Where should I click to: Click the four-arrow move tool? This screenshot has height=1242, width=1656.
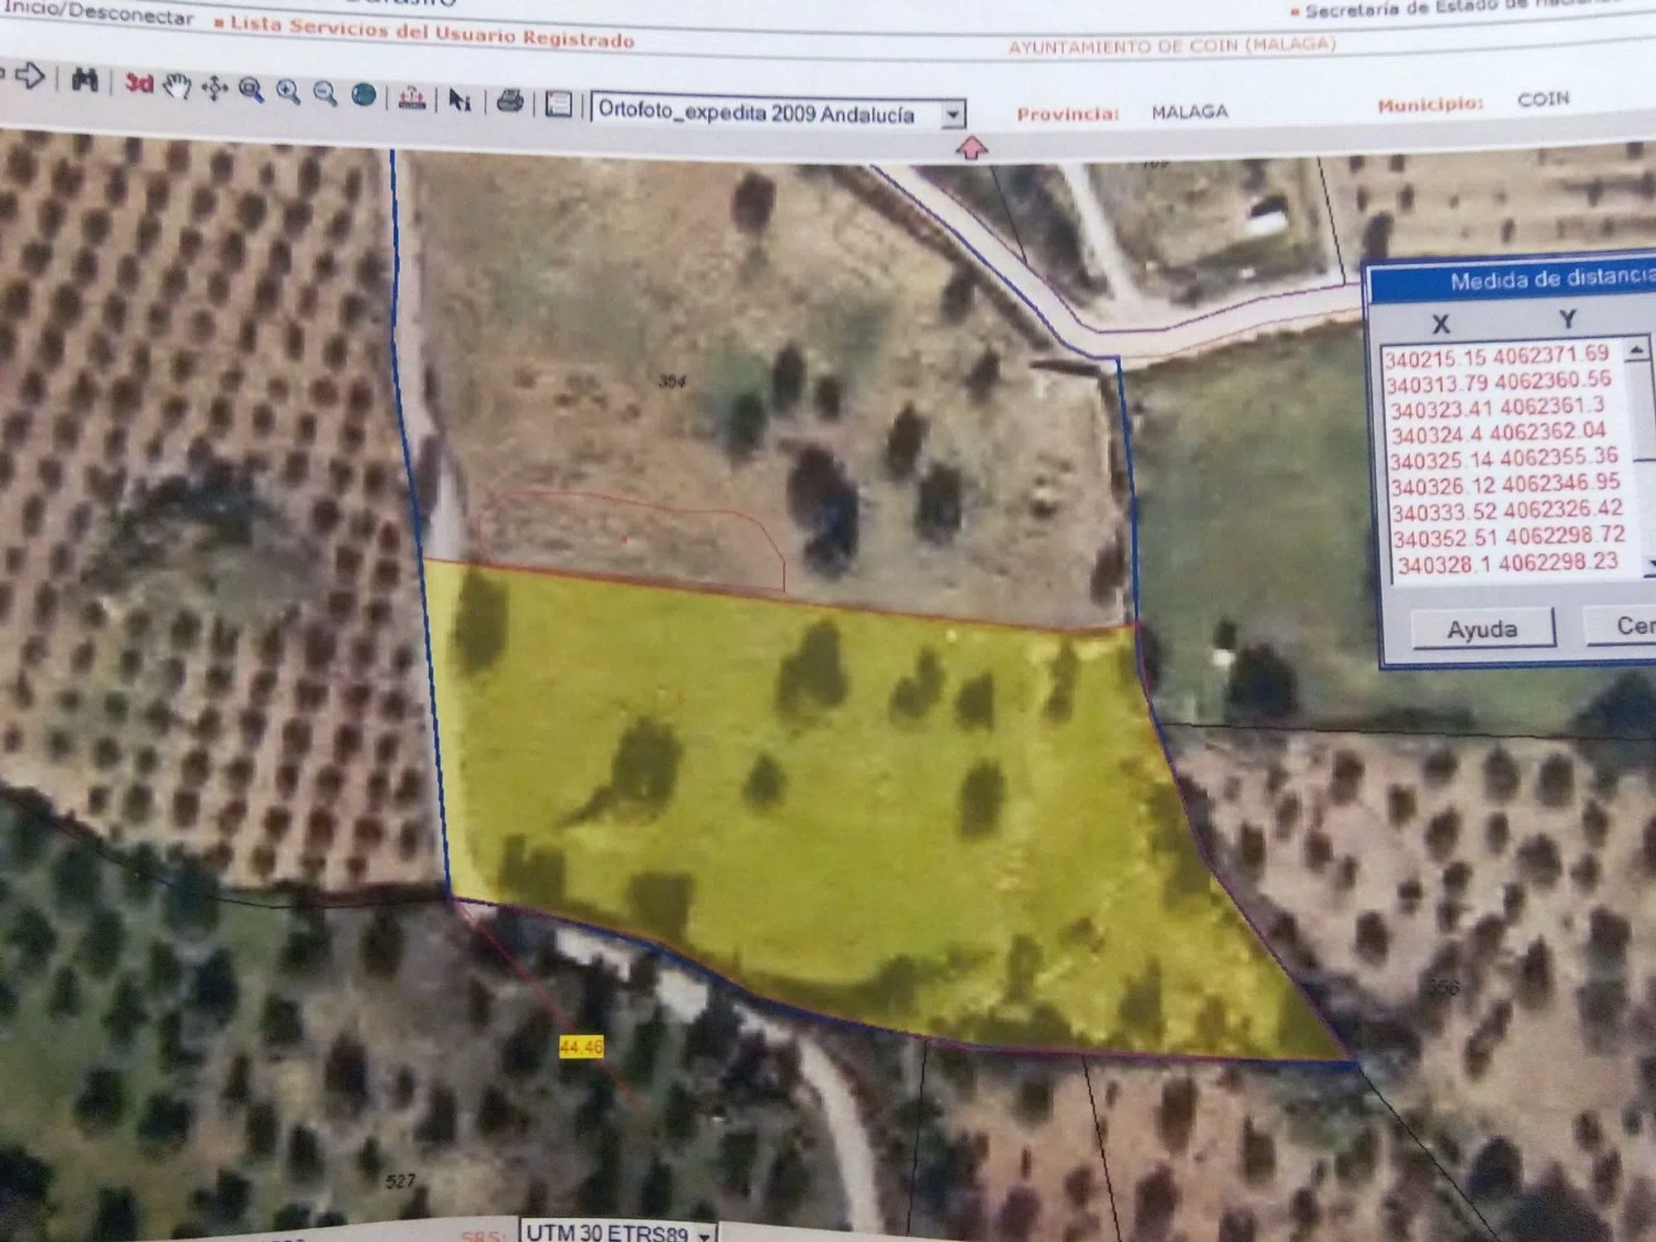pos(214,88)
